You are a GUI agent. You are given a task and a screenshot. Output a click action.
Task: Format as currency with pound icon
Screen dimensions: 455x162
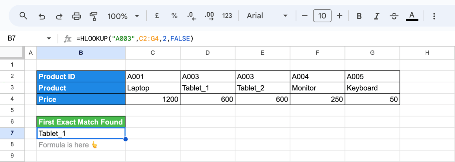[x=157, y=16]
